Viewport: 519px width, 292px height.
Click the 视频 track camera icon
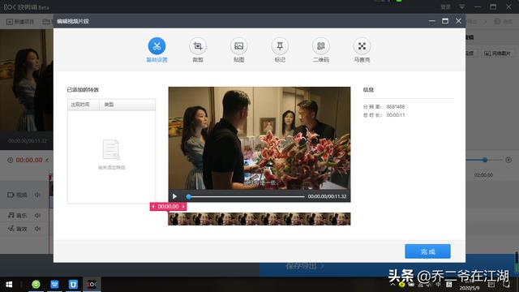click(11, 195)
